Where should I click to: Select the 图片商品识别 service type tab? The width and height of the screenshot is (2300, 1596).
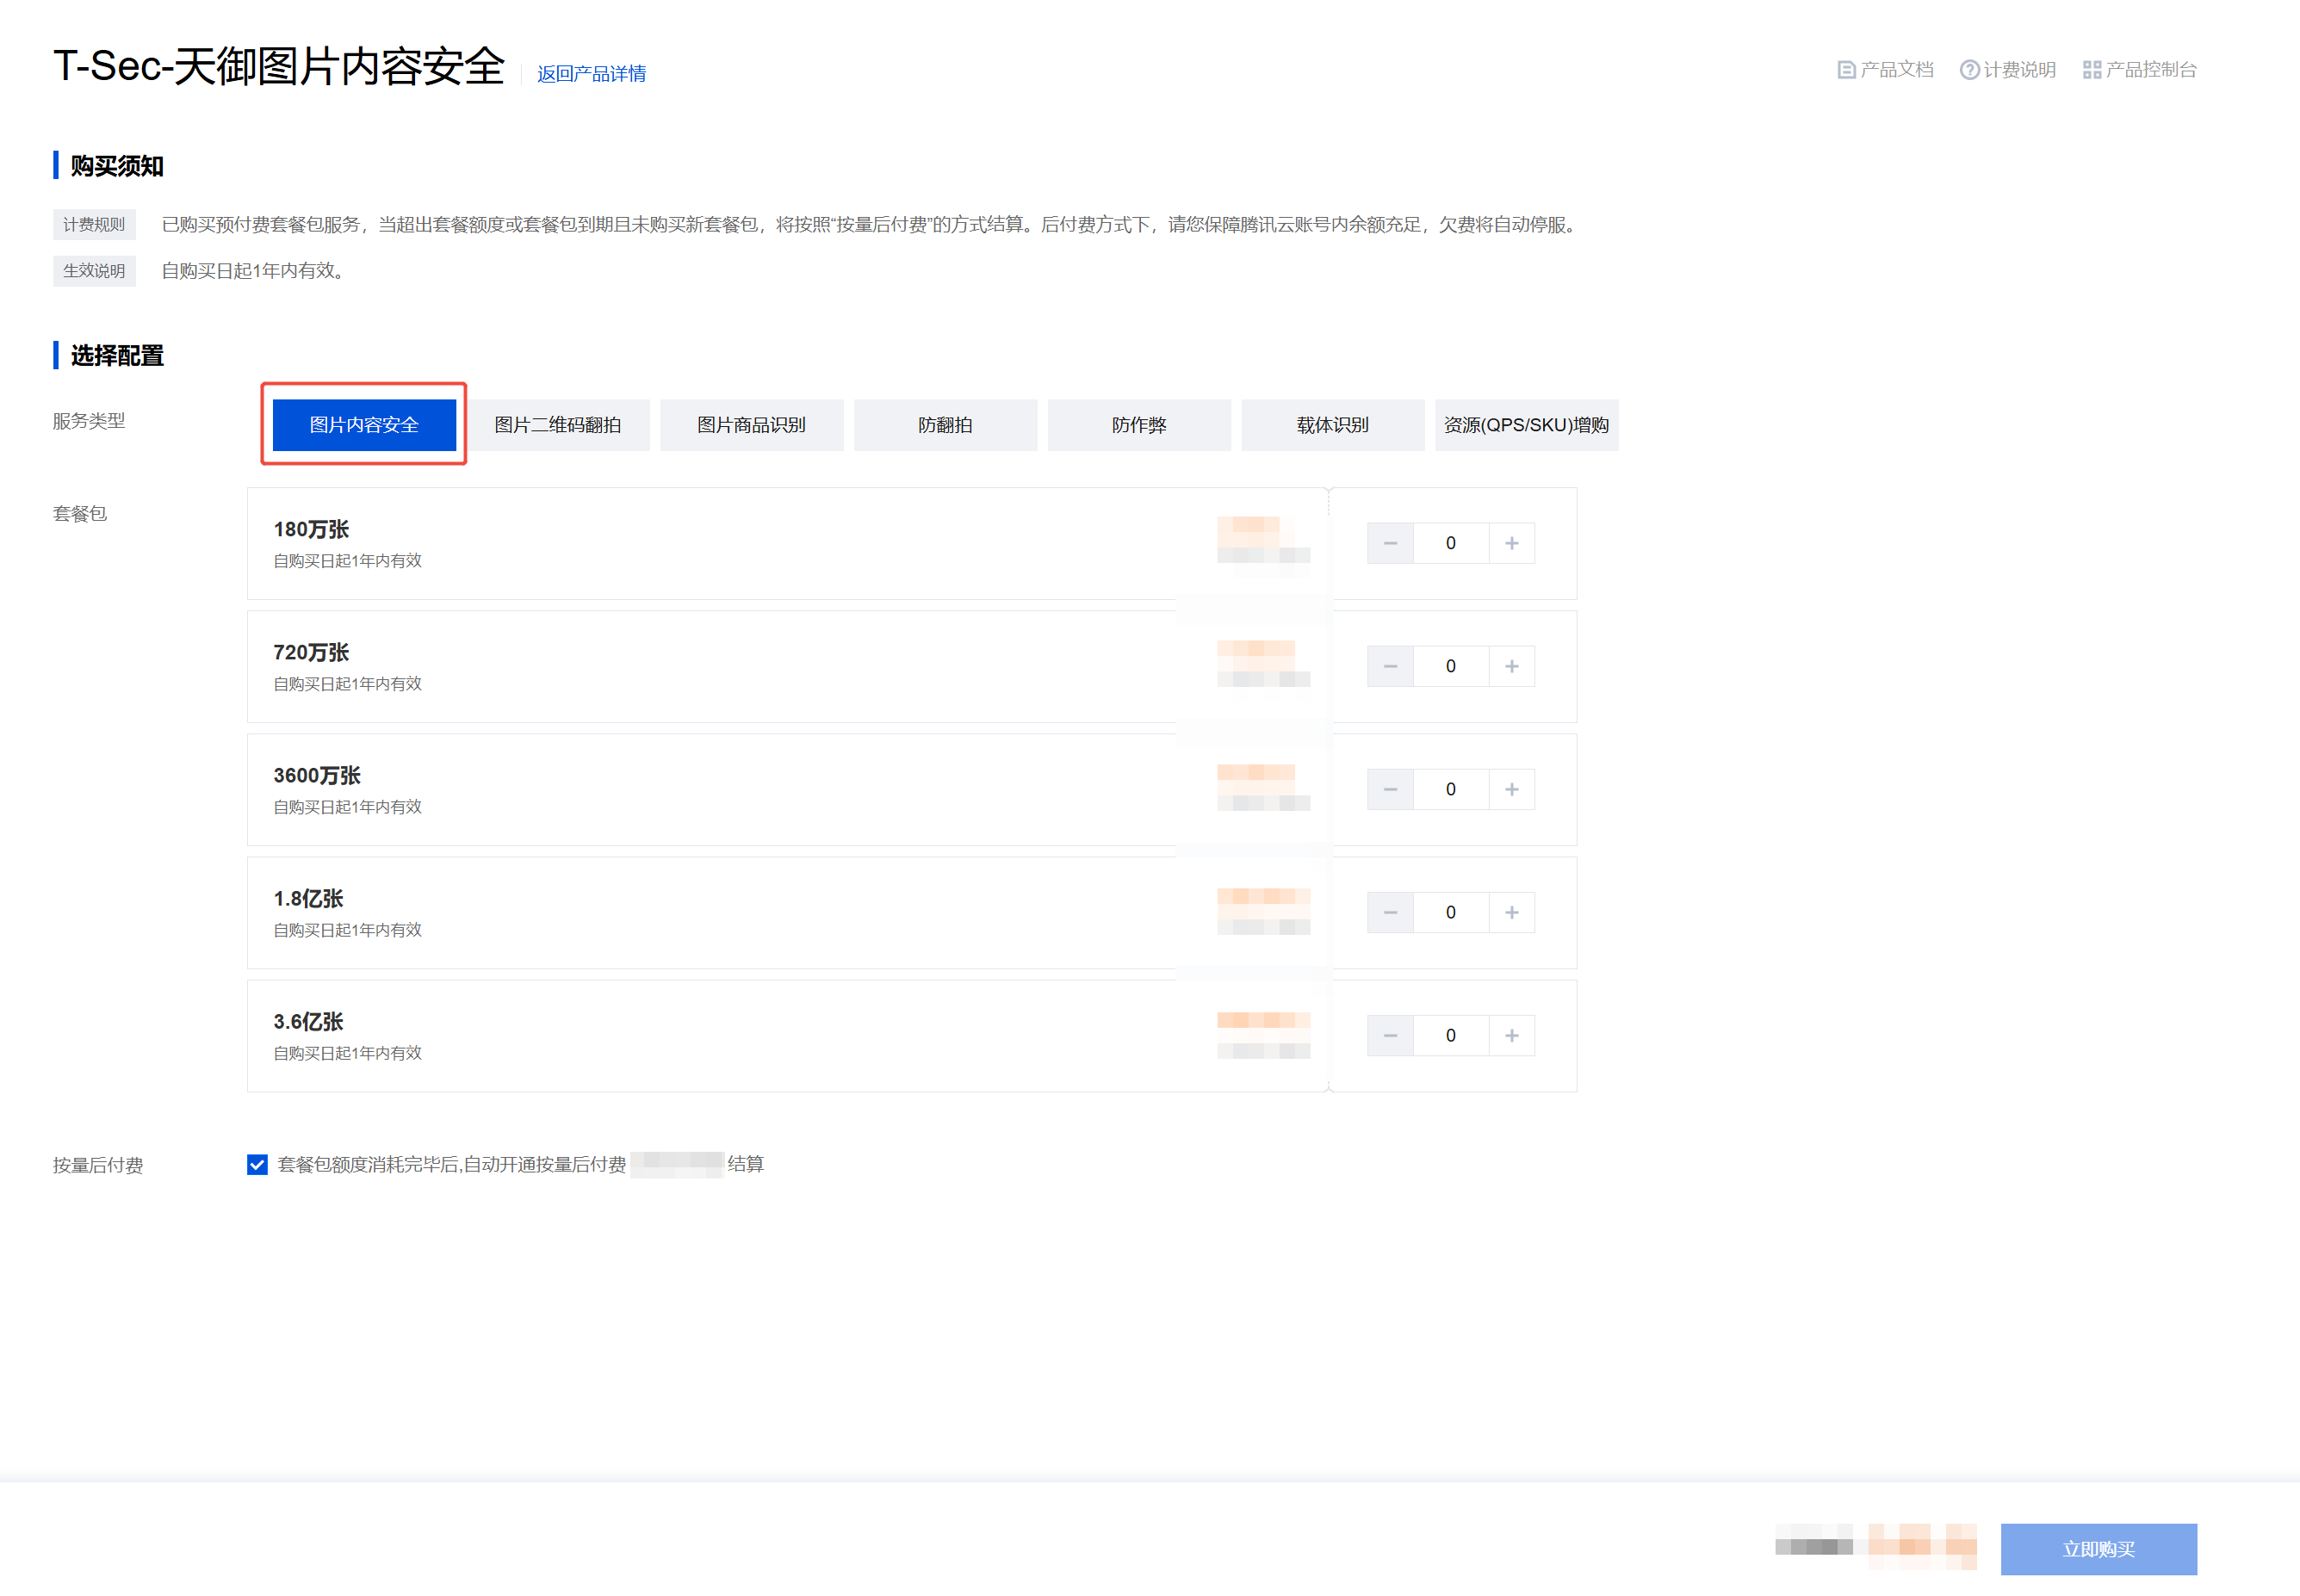[751, 425]
